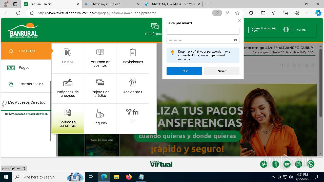Open the Accionistas option
Image resolution: width=324 pixels, height=182 pixels.
point(133,86)
